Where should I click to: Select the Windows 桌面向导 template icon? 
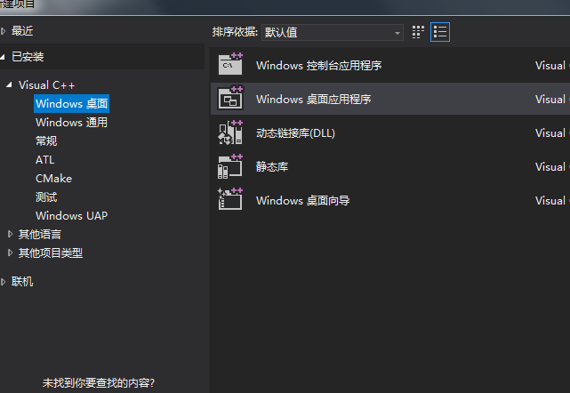click(x=230, y=199)
